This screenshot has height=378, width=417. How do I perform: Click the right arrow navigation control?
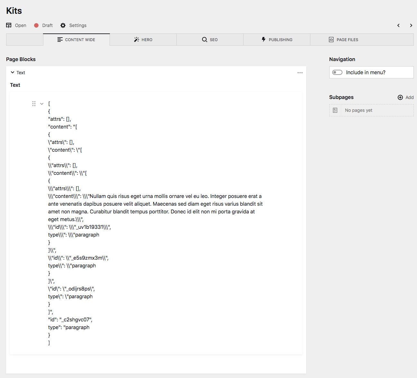click(x=411, y=25)
